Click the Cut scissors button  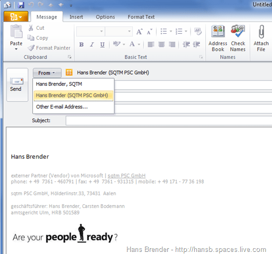(x=36, y=28)
